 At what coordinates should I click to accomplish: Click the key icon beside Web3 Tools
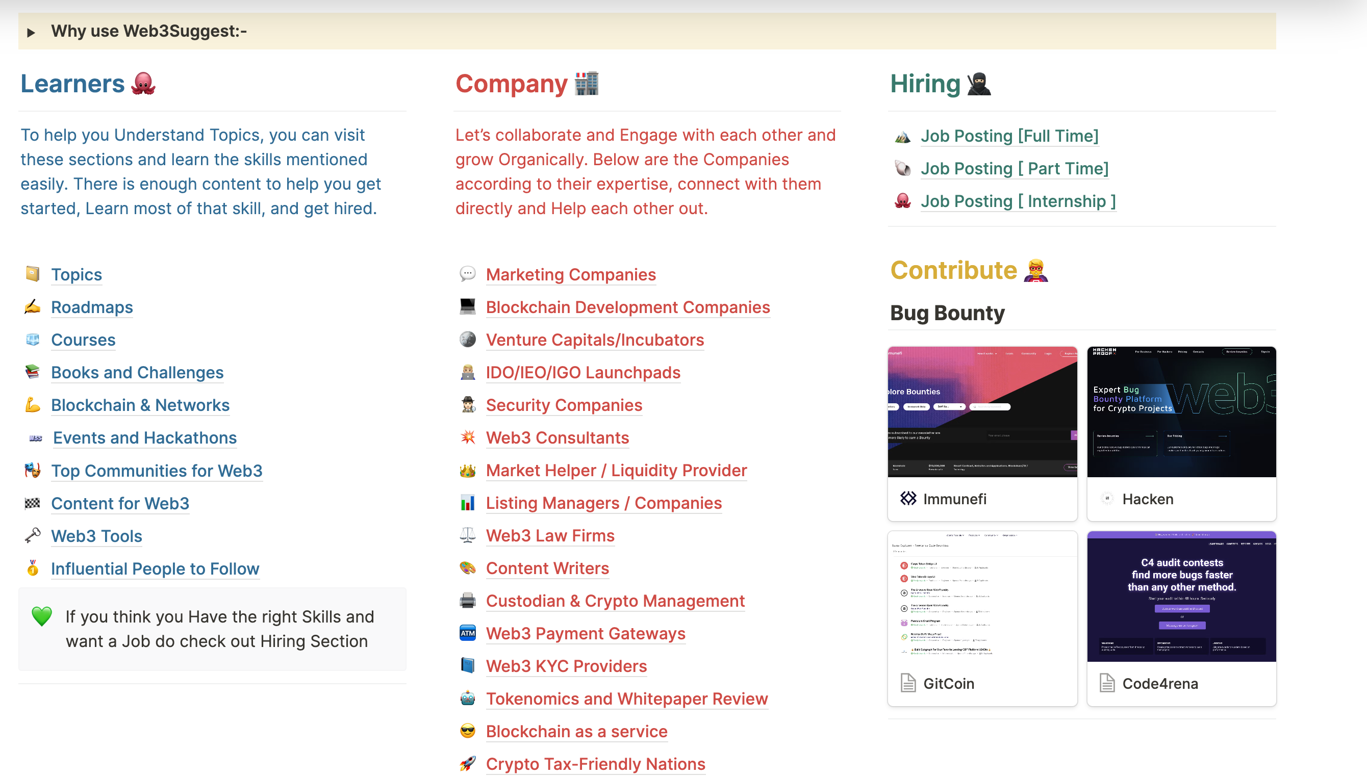(x=33, y=535)
